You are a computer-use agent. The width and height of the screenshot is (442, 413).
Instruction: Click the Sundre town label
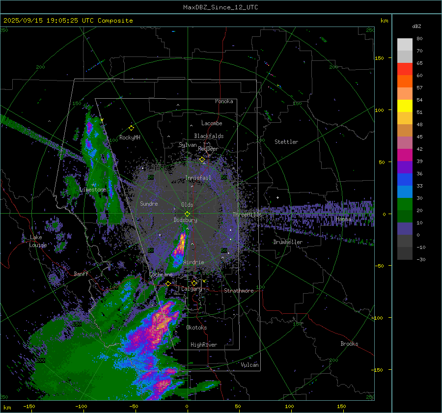pyautogui.click(x=149, y=203)
